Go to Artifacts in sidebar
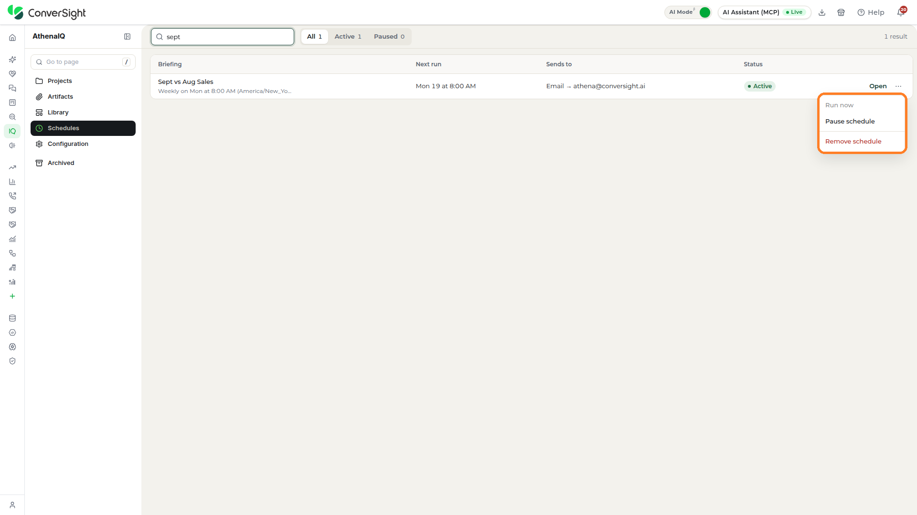 (83, 97)
